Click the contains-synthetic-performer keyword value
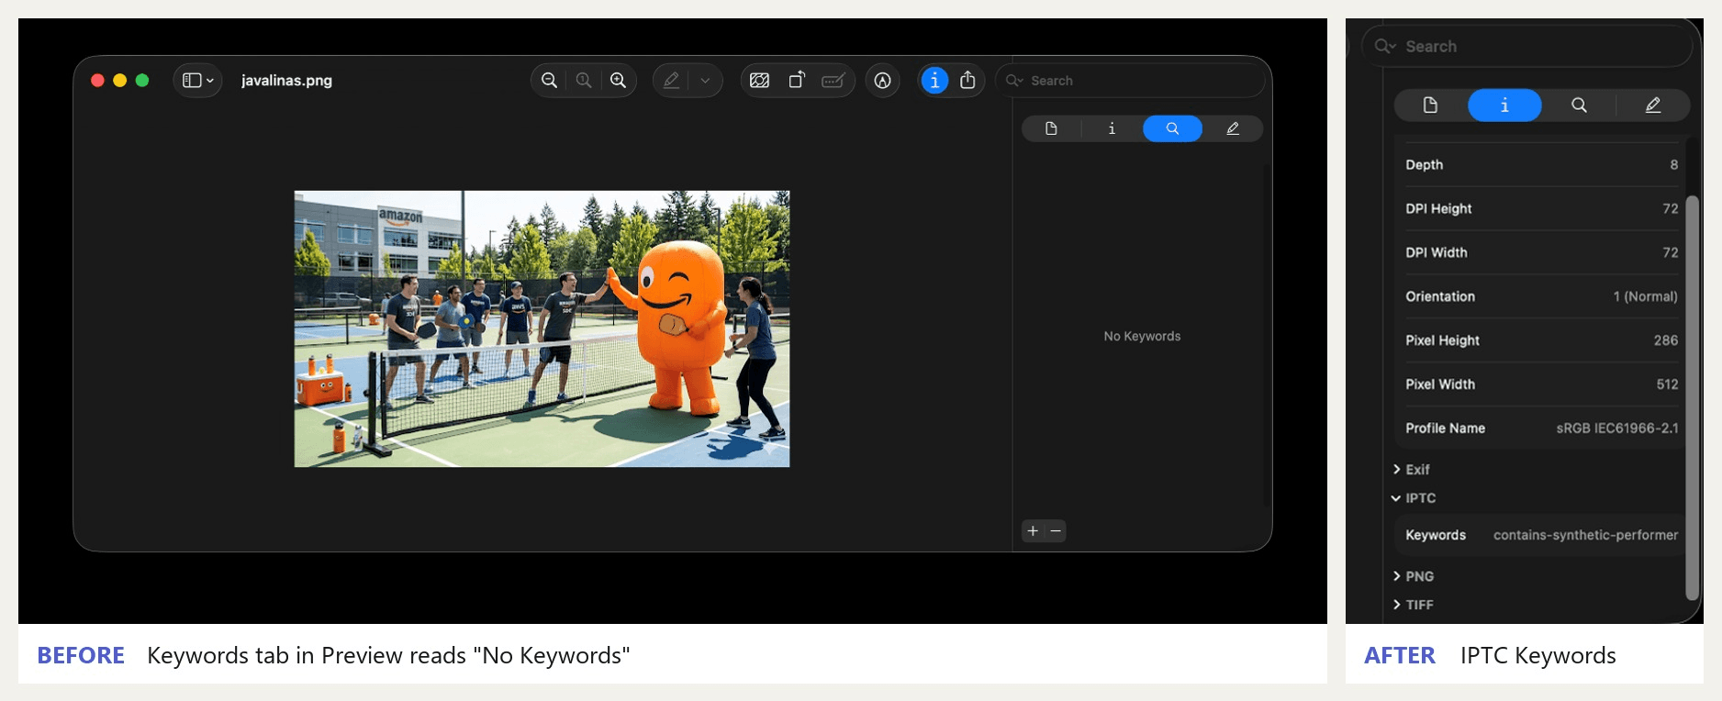Screen dimensions: 1722x701 point(1585,535)
